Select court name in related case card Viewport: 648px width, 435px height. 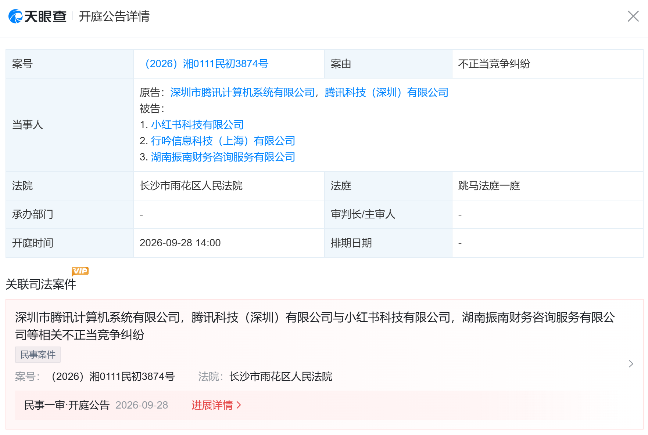click(281, 377)
